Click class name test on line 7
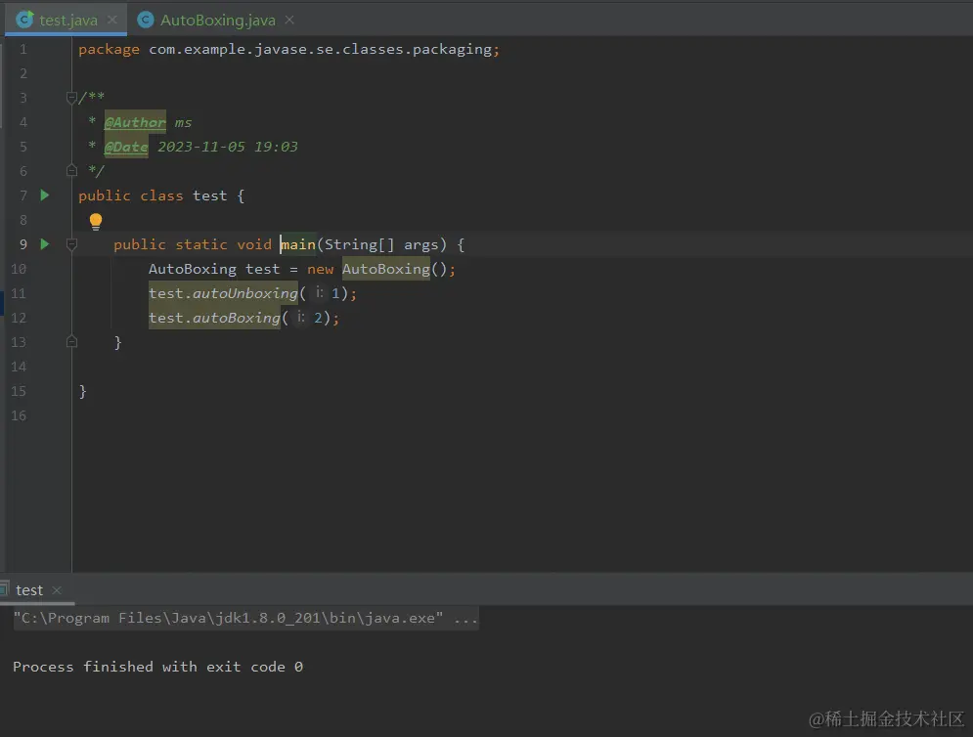Viewport: 973px width, 737px height. click(209, 195)
